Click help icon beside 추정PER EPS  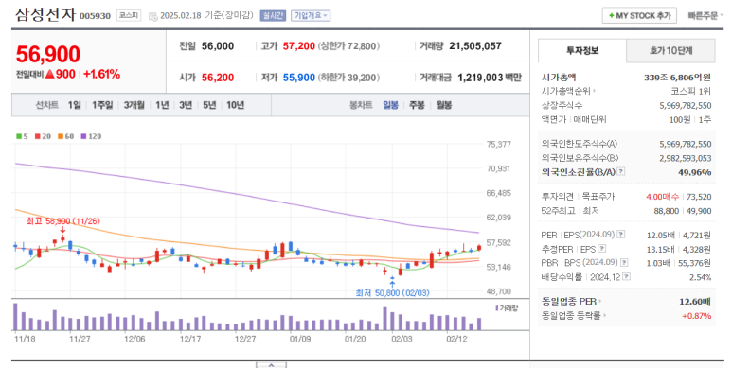tap(601, 249)
